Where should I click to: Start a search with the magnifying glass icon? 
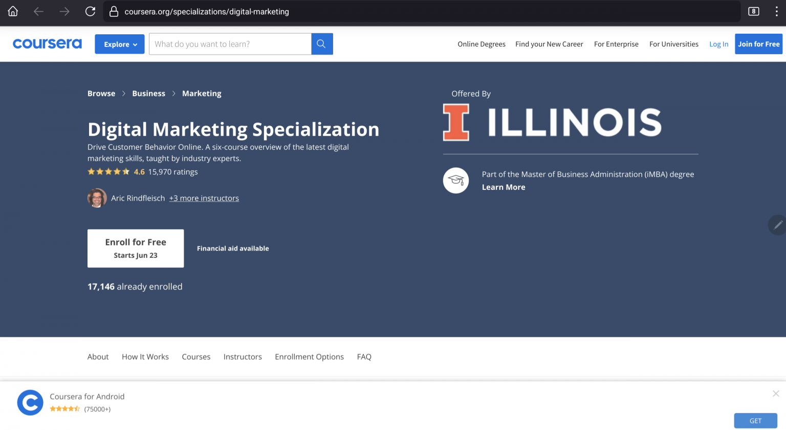(322, 43)
